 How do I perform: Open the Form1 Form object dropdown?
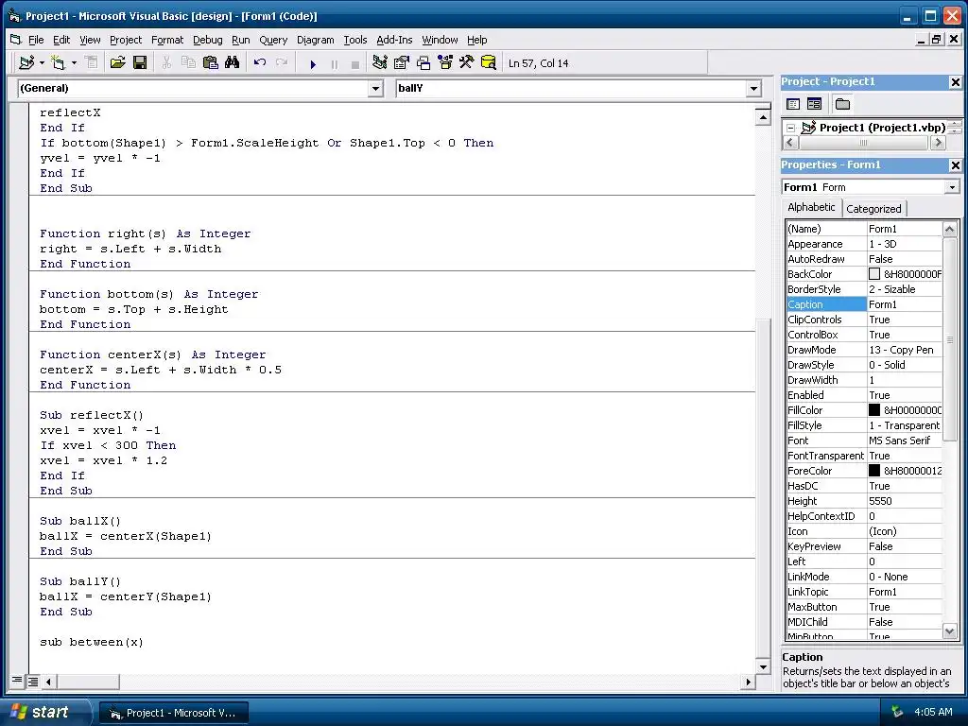click(952, 187)
